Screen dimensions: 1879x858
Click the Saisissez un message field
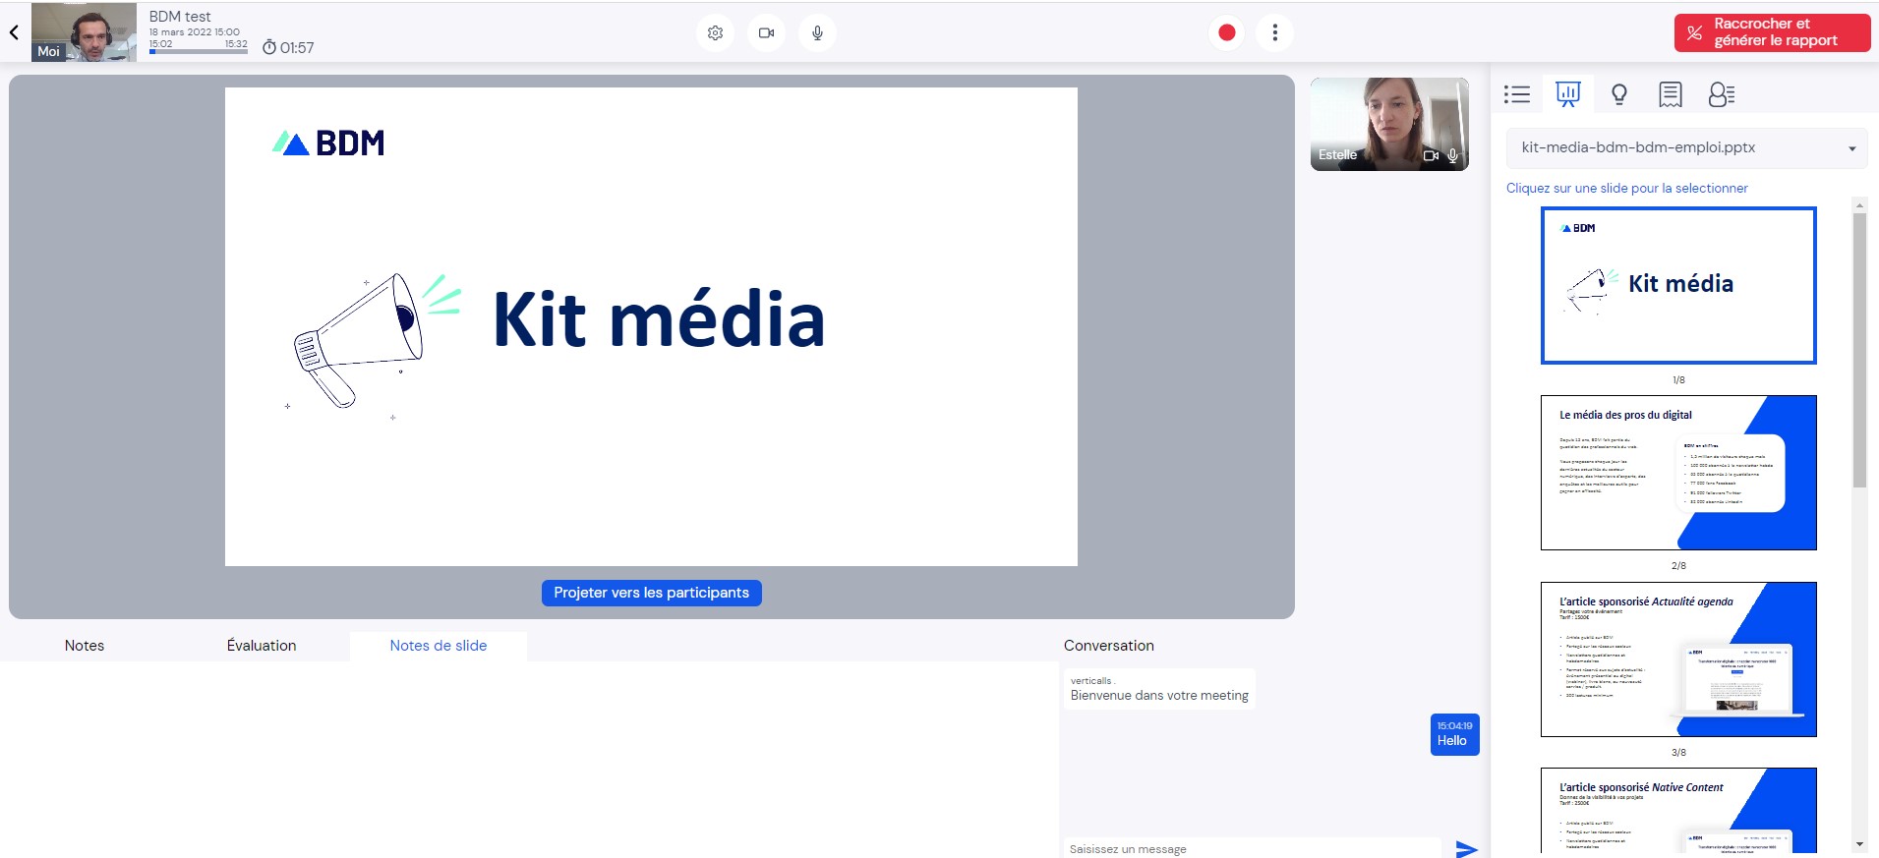(x=1253, y=849)
